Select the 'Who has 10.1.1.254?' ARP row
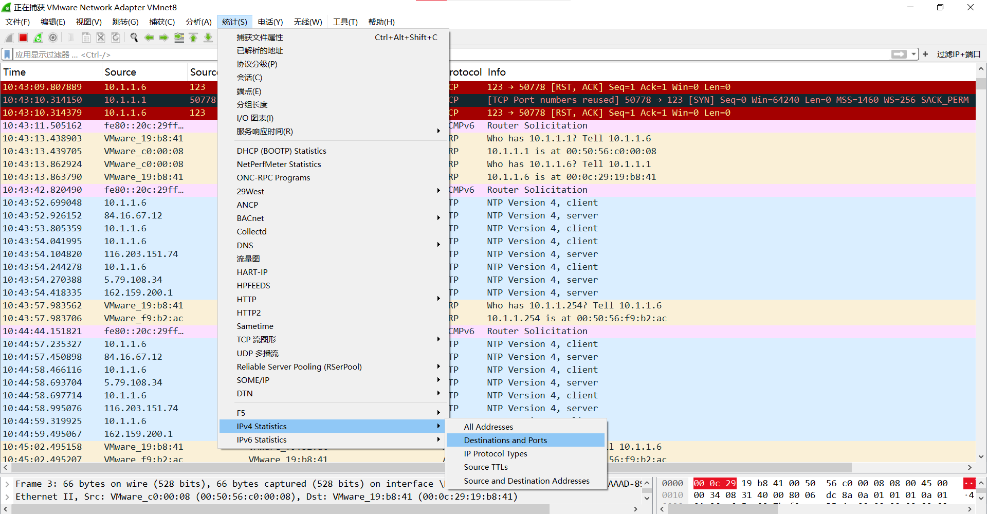The image size is (987, 514). [488, 305]
